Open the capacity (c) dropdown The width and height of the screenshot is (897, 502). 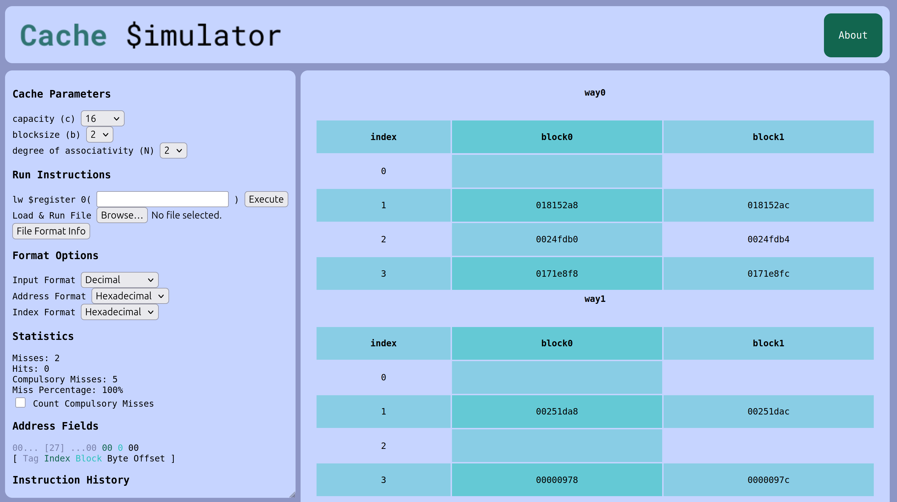(102, 118)
